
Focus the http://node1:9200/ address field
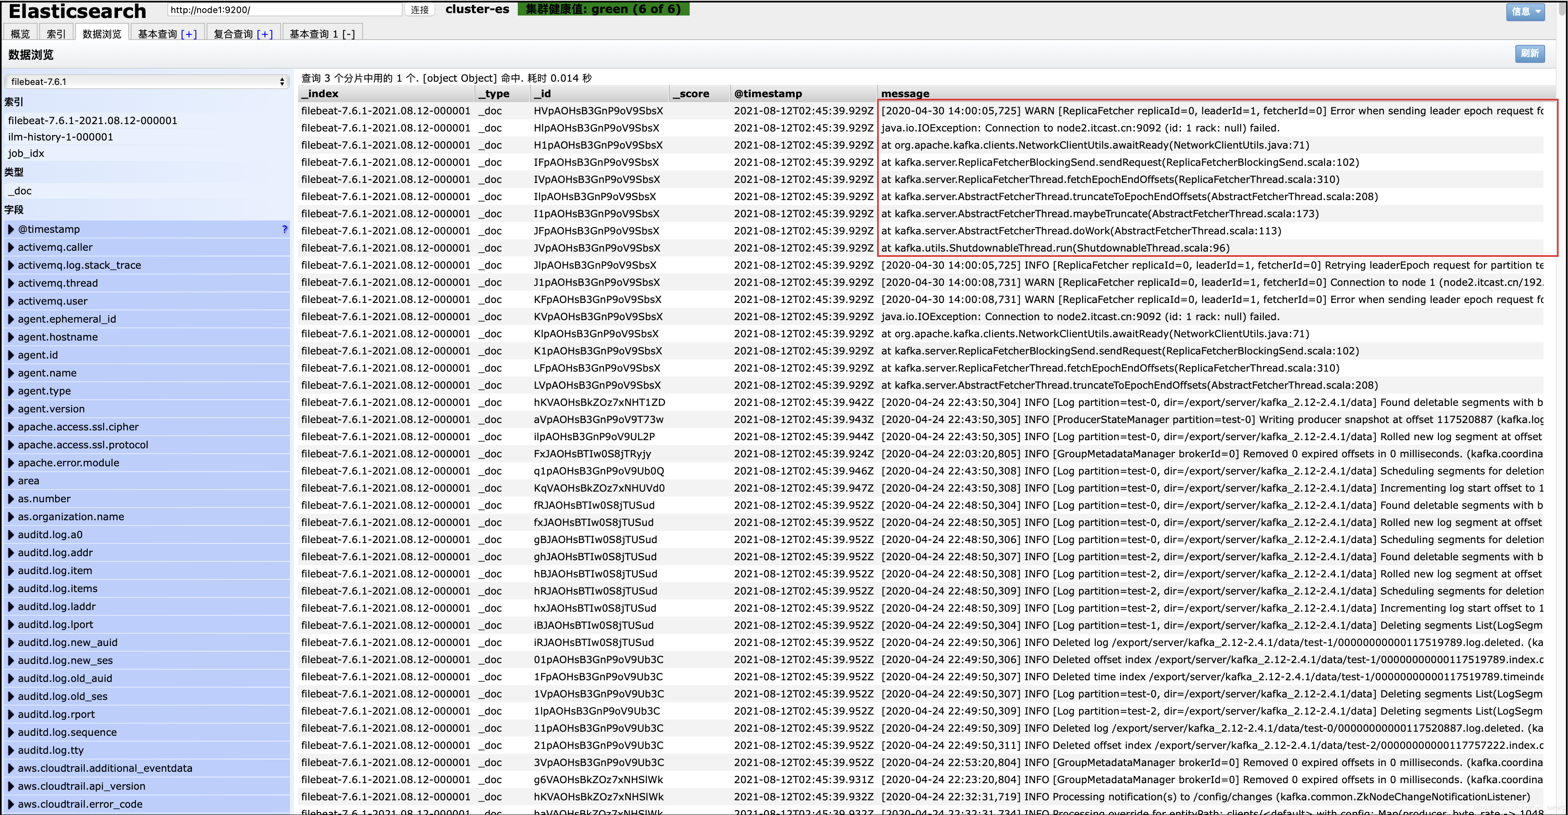point(285,10)
